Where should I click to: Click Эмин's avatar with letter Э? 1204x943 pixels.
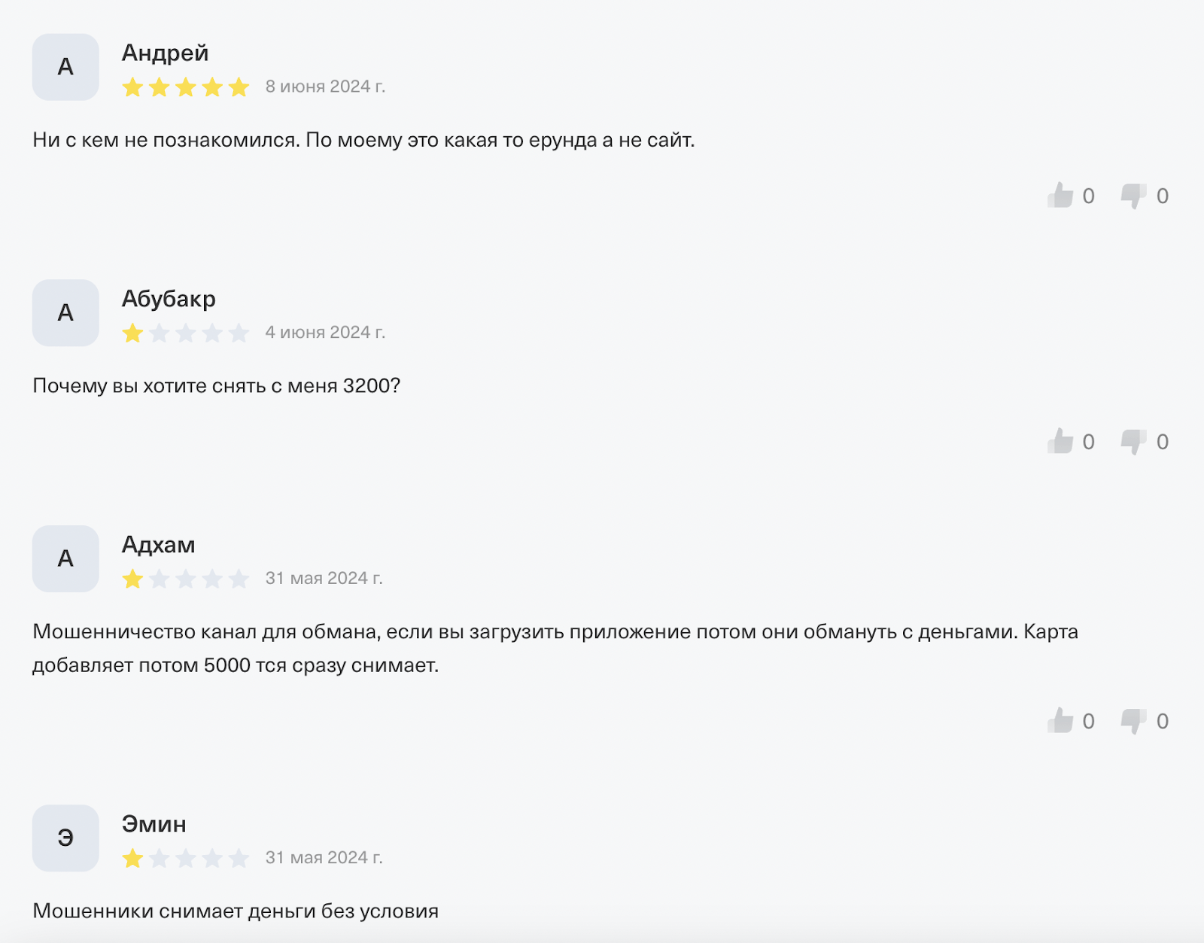65,838
